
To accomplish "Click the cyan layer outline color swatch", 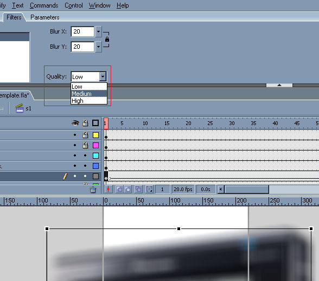I will (x=95, y=155).
